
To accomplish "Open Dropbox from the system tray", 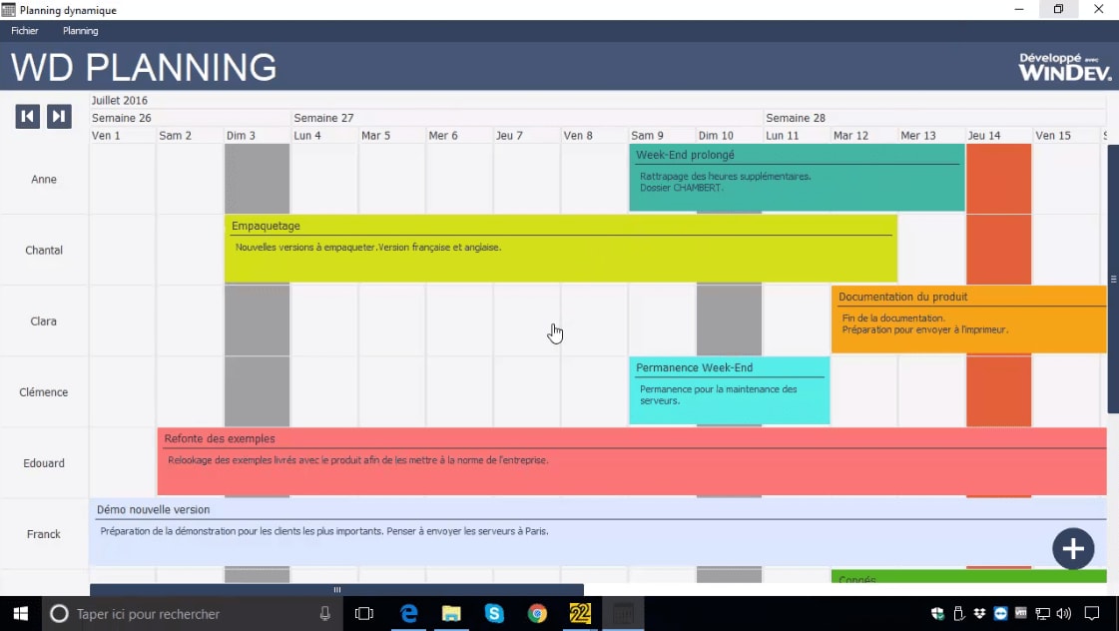I will [979, 613].
